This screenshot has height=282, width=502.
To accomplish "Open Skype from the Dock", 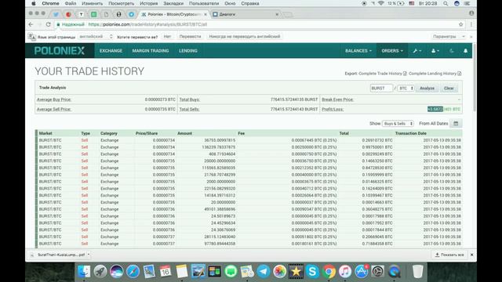I will pyautogui.click(x=312, y=272).
